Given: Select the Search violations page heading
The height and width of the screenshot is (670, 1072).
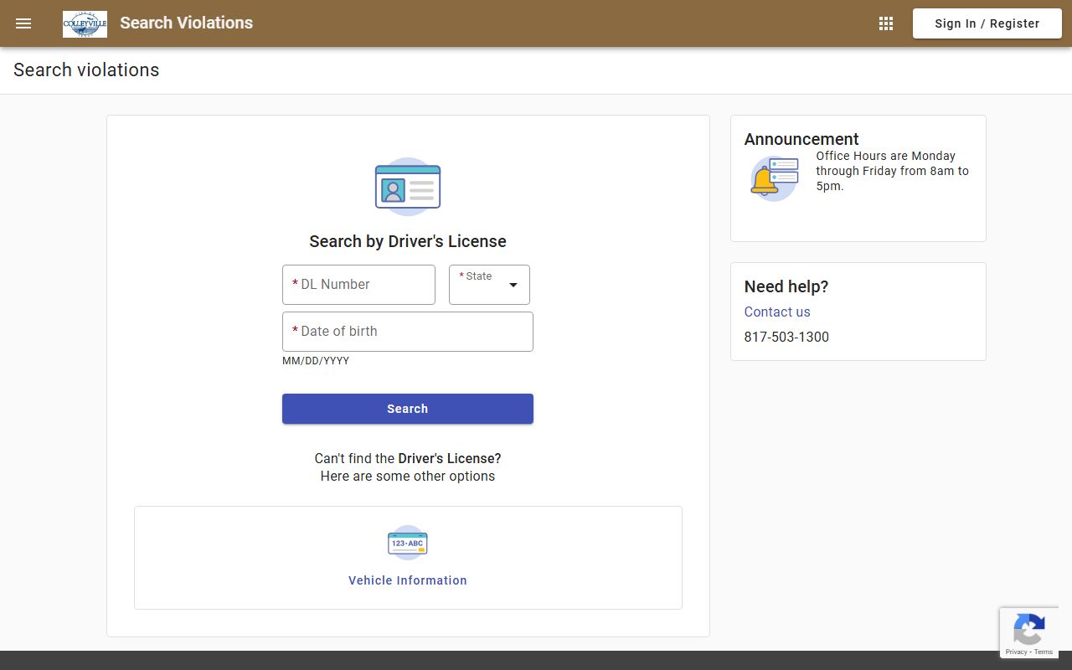Looking at the screenshot, I should (86, 70).
